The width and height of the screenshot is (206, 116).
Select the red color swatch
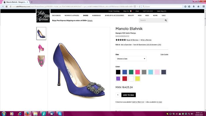tap(125, 79)
